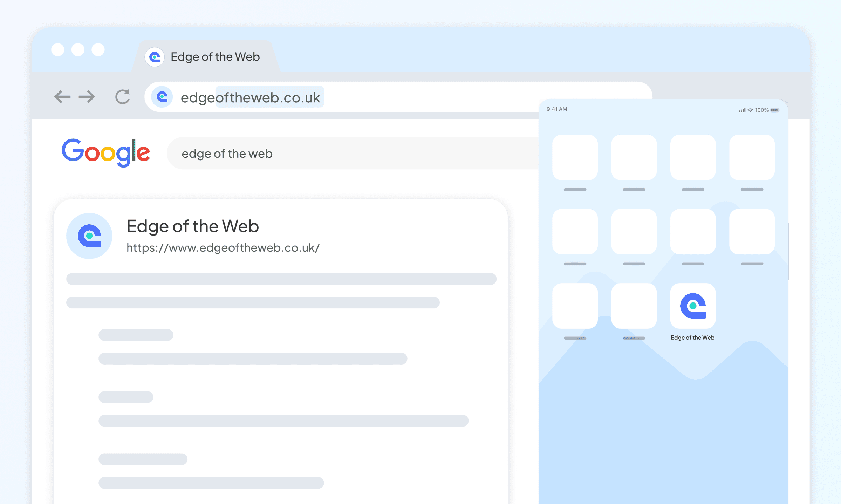The image size is (841, 504).
Task: Click the favicon on the browser tab
Action: (x=155, y=57)
